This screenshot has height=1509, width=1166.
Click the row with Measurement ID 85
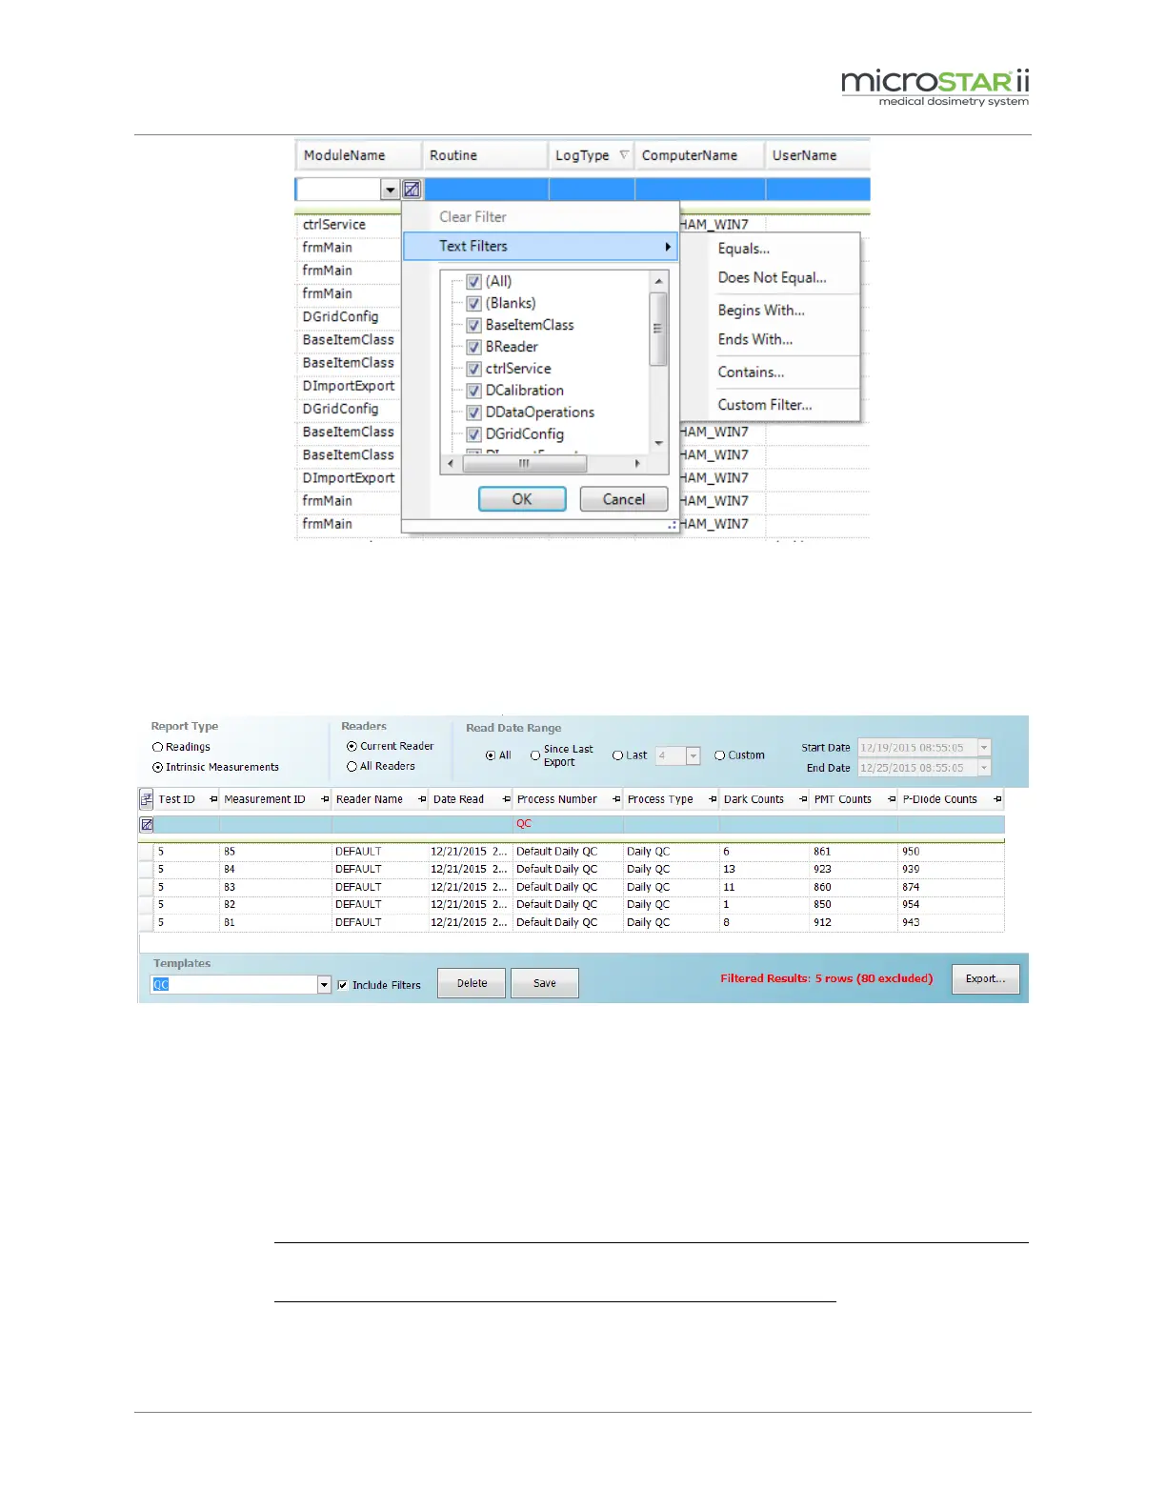(572, 852)
